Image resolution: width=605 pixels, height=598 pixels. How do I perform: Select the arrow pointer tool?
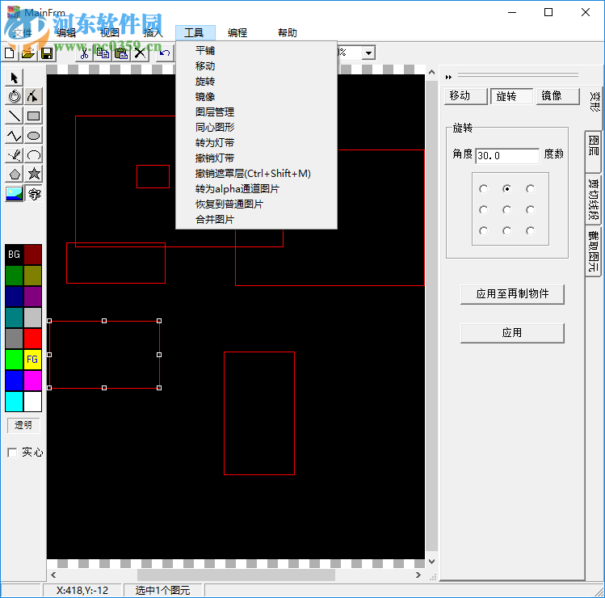click(x=15, y=78)
